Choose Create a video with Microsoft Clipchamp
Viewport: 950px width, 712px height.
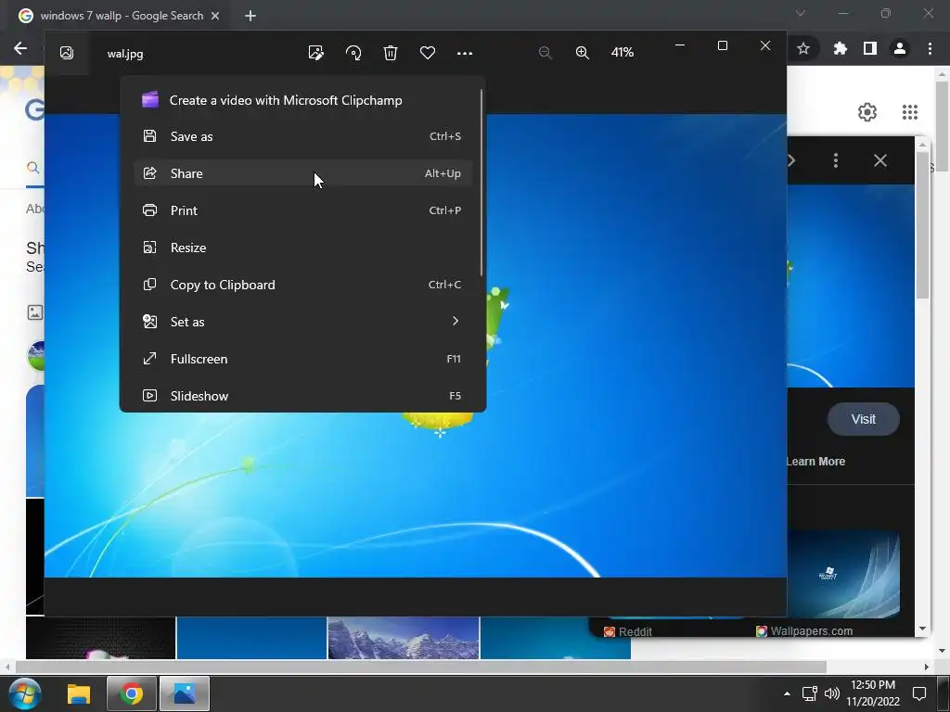[302, 100]
